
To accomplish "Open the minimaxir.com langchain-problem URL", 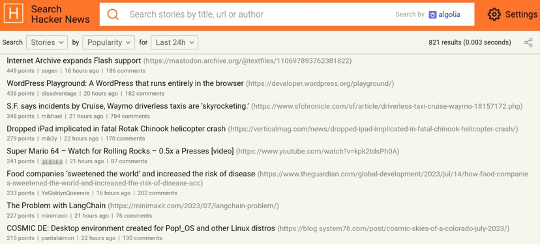I will (193, 206).
